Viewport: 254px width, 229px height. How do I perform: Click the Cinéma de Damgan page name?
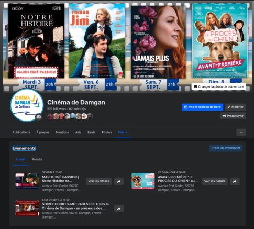pos(76,102)
